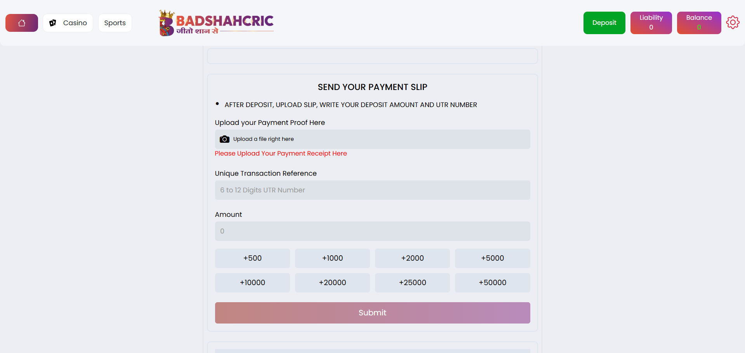Screen dimensions: 745x353
Task: Open settings via the gear icon
Action: tap(733, 22)
